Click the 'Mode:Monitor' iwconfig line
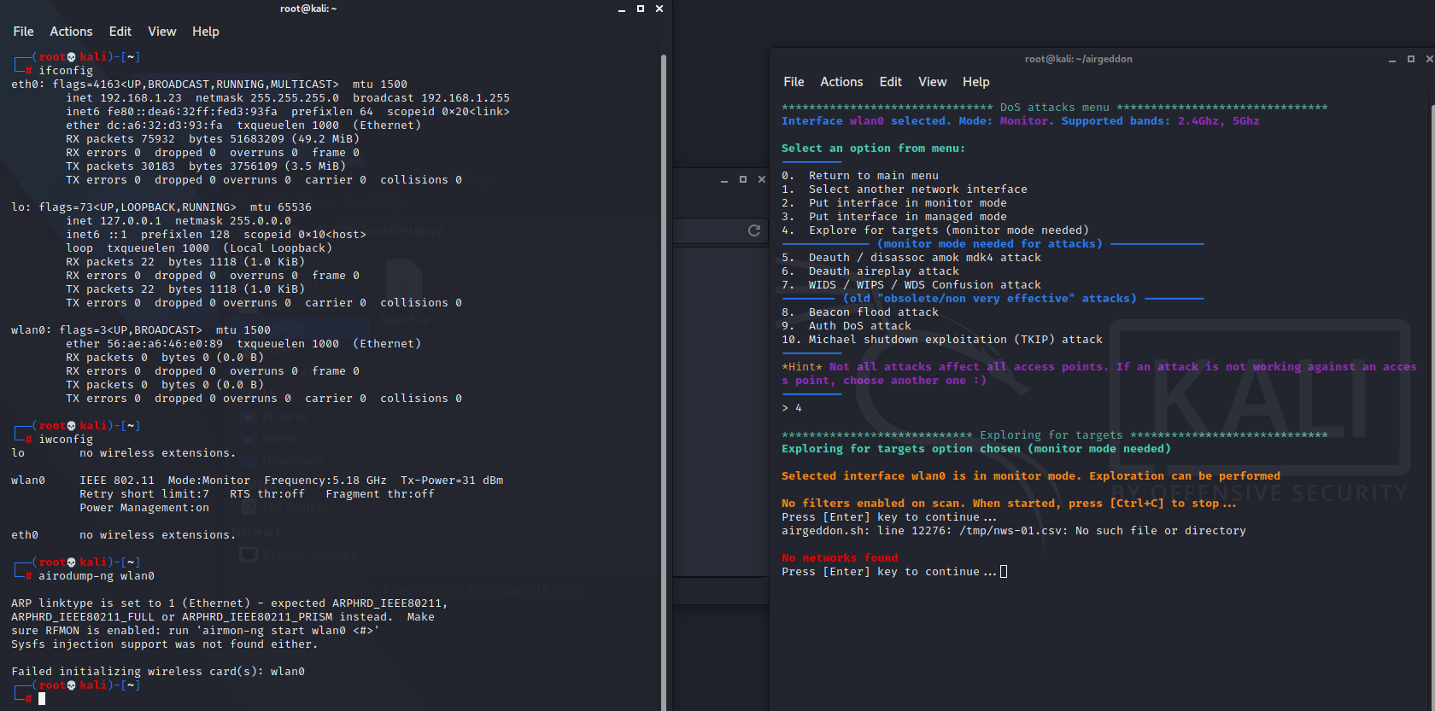Image resolution: width=1435 pixels, height=711 pixels. tap(257, 481)
